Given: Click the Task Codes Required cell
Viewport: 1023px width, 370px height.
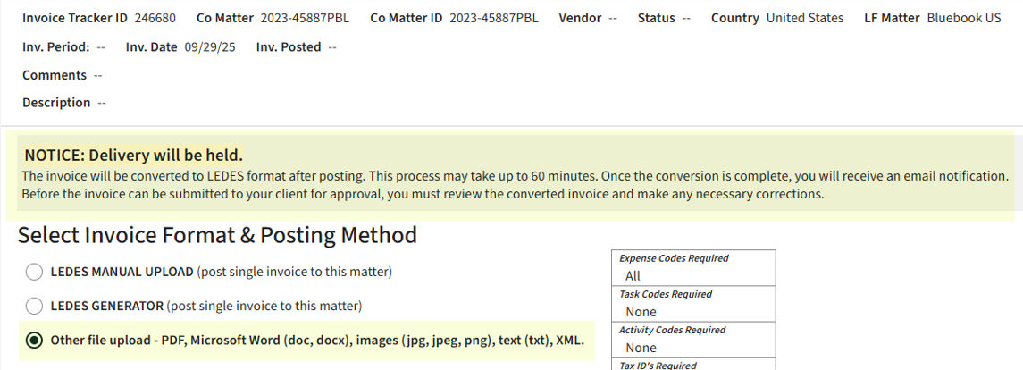Looking at the screenshot, I should 692,303.
